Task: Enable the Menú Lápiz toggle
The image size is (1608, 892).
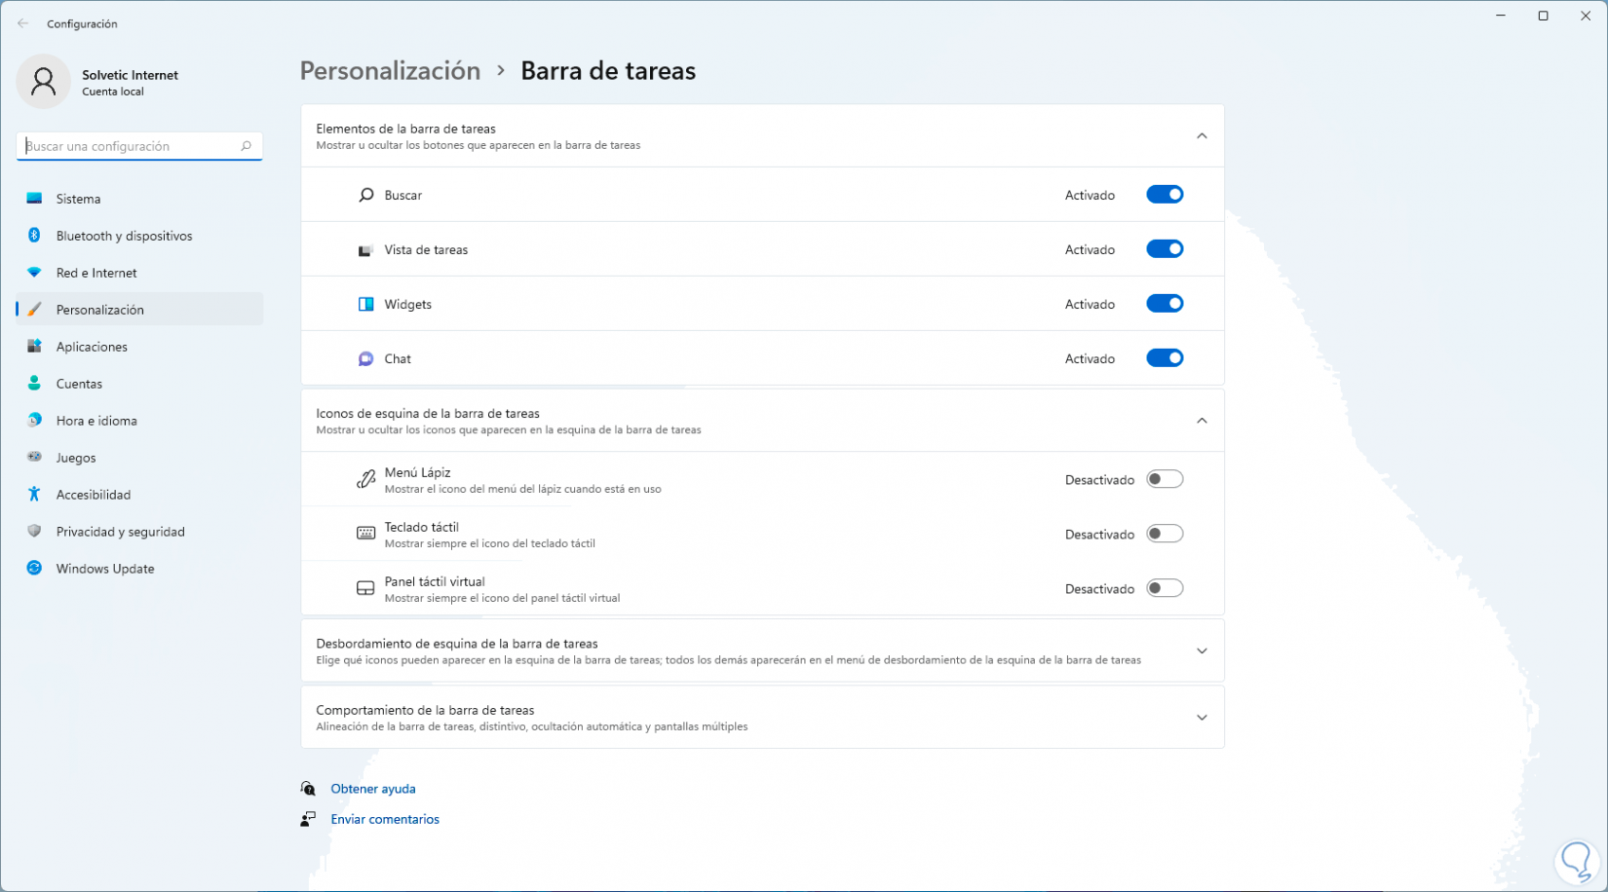Action: tap(1165, 479)
